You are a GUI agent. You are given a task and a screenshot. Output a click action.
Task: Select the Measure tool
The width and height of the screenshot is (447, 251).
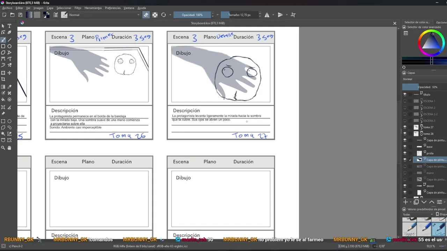pyautogui.click(x=9, y=107)
